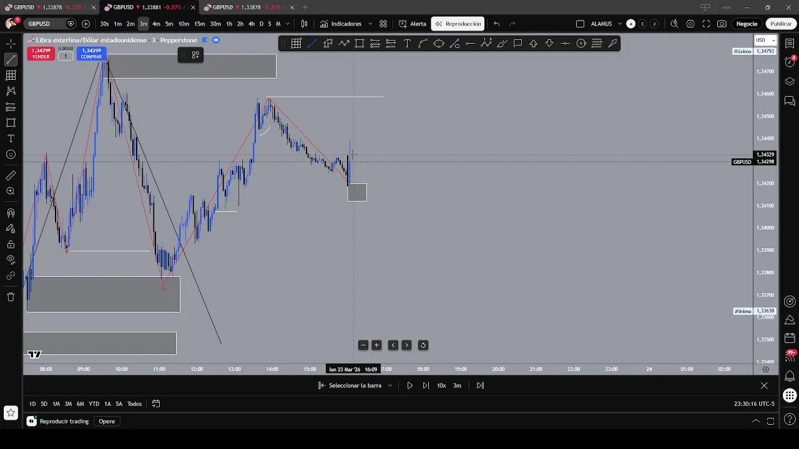
Task: Open the pattern drawing tools
Action: coord(11,91)
